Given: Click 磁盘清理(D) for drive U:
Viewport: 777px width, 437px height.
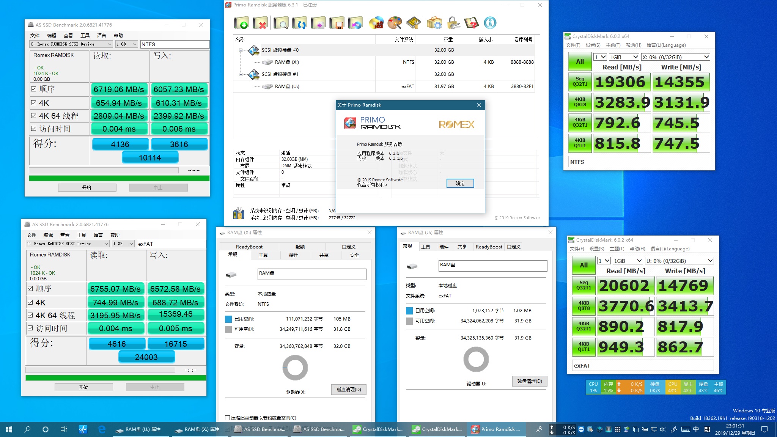Looking at the screenshot, I should click(x=530, y=381).
